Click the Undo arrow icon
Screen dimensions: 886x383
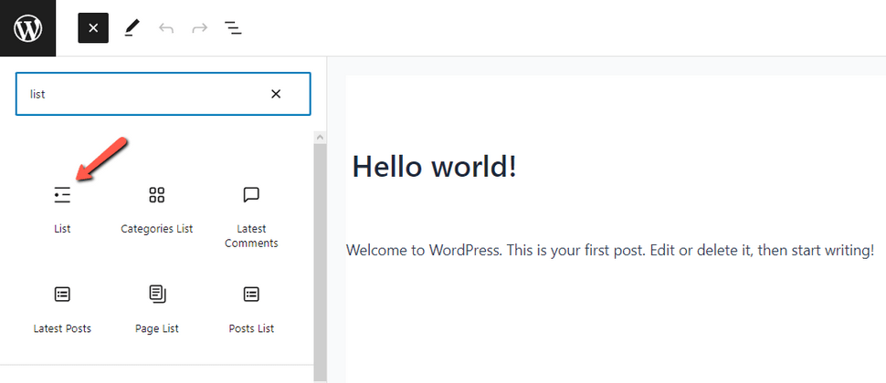pos(166,28)
